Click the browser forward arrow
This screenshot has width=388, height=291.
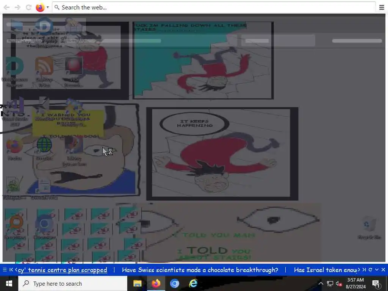point(17,8)
